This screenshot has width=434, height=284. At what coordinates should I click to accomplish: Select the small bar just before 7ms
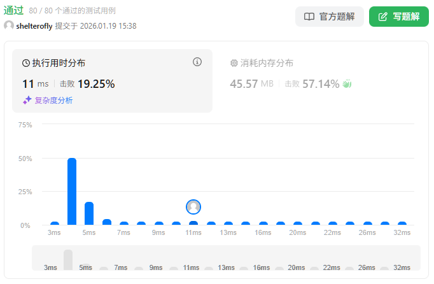[107, 222]
